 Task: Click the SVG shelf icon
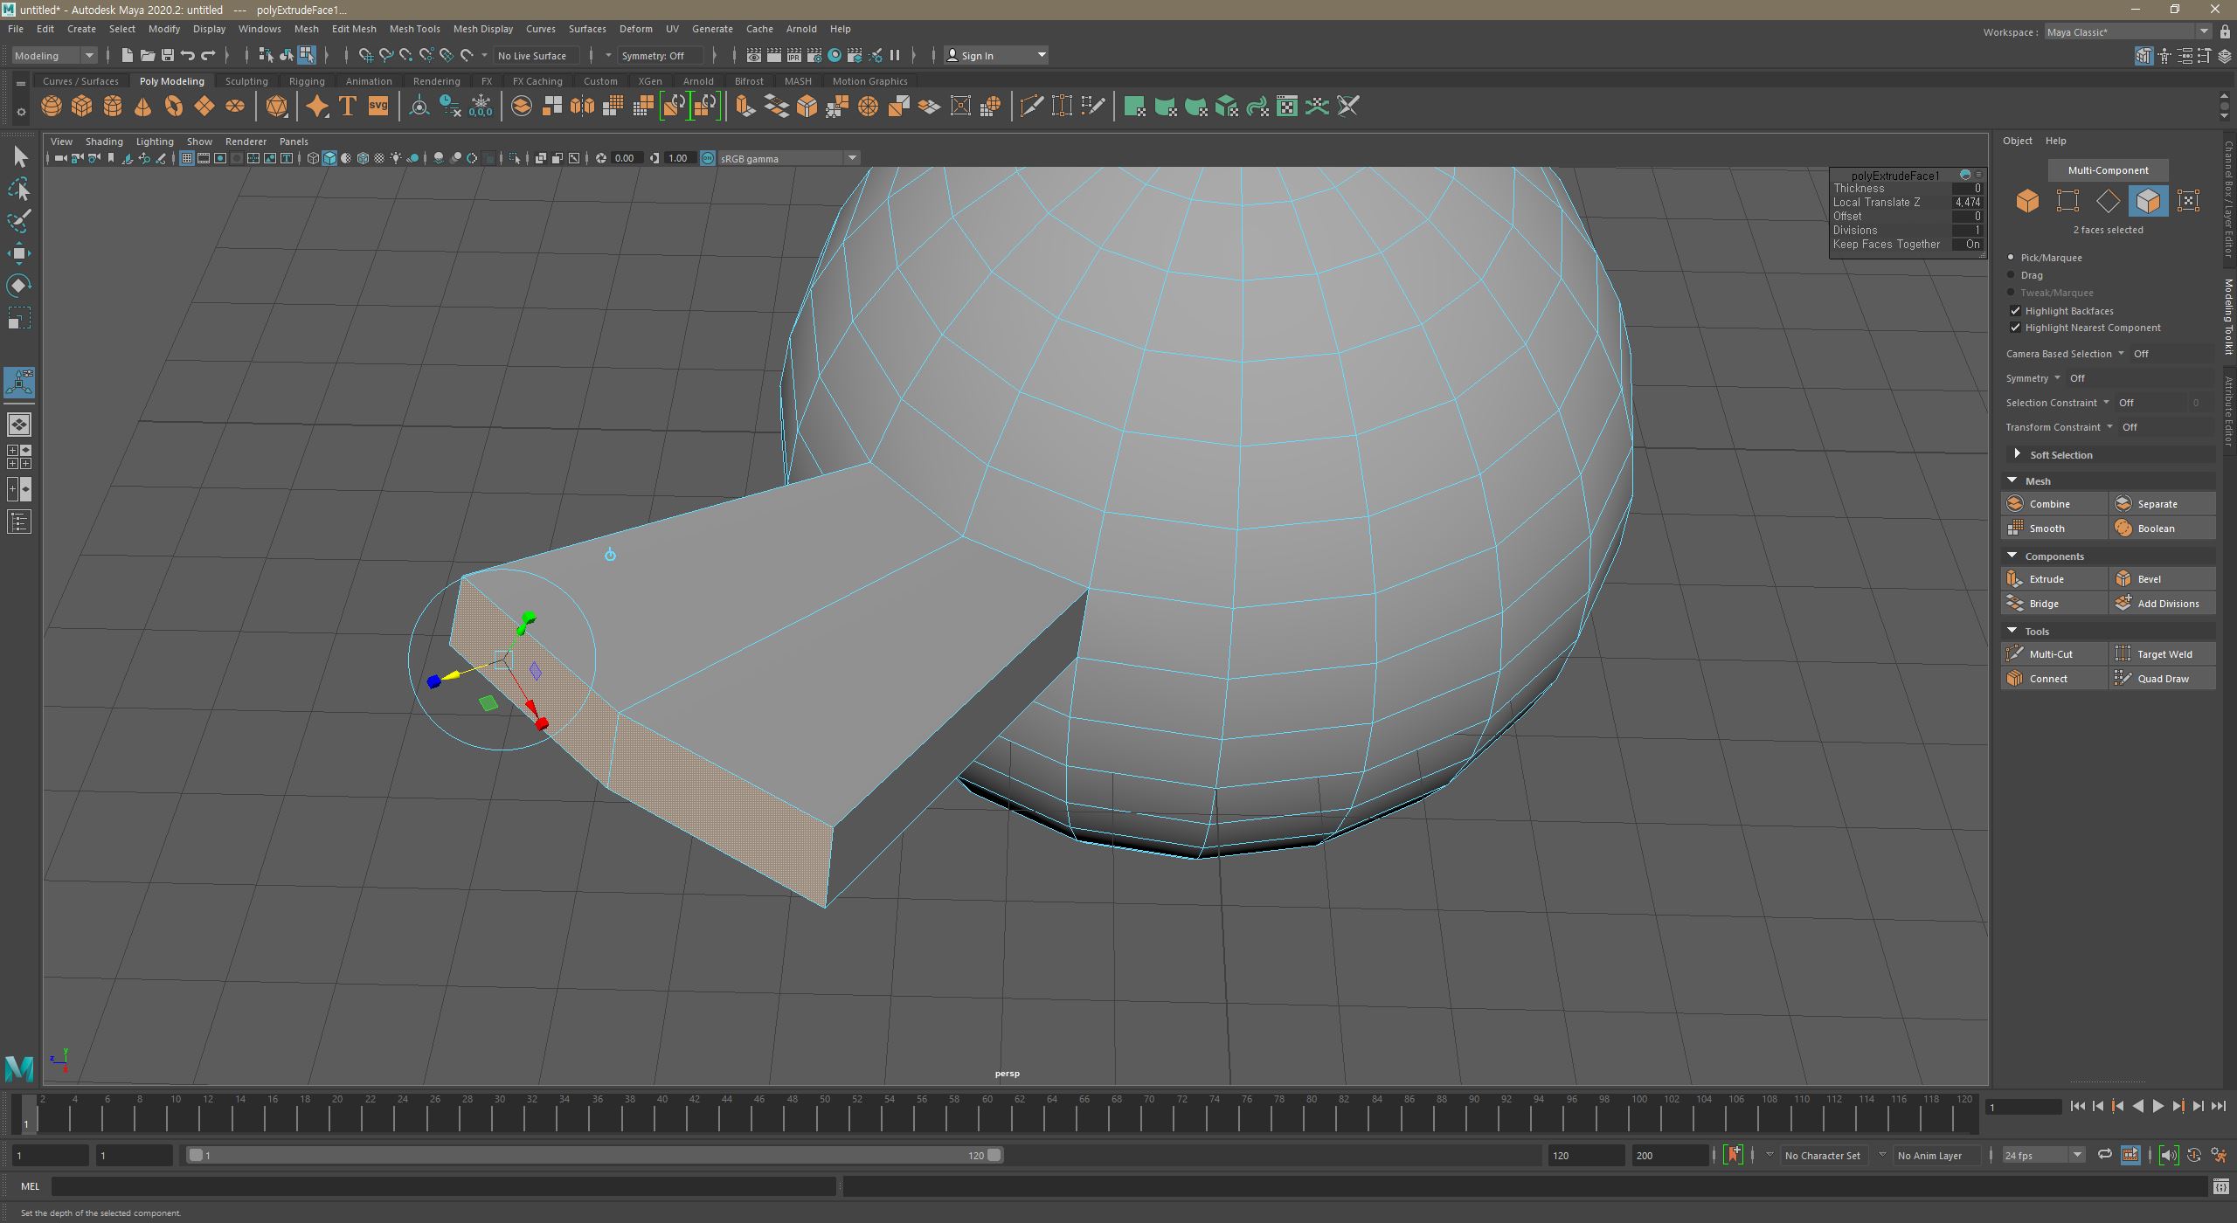pos(377,107)
